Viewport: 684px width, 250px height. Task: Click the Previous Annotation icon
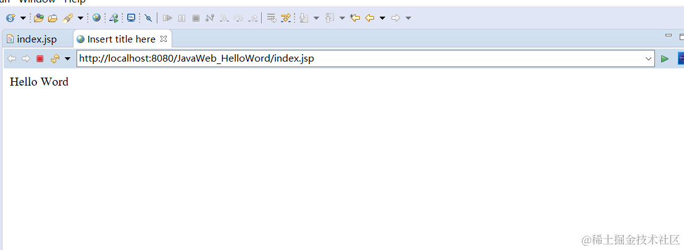(330, 18)
